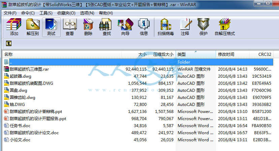Click the folder icon of the parent '..' row

[x=6, y=62]
